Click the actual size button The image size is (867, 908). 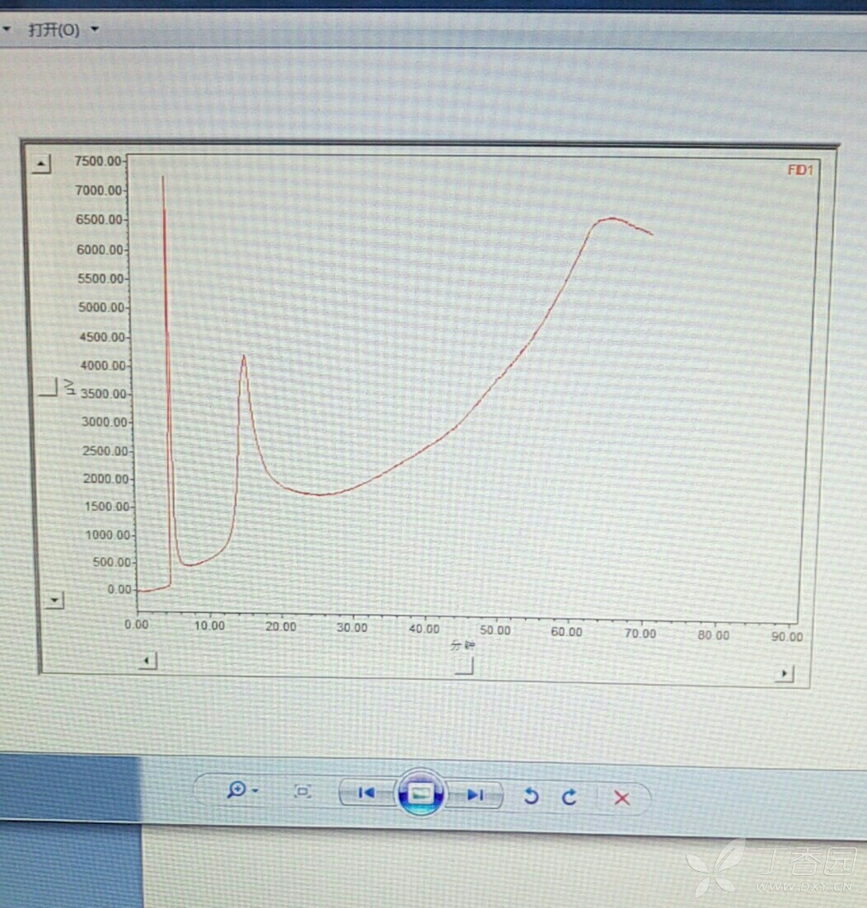click(303, 792)
